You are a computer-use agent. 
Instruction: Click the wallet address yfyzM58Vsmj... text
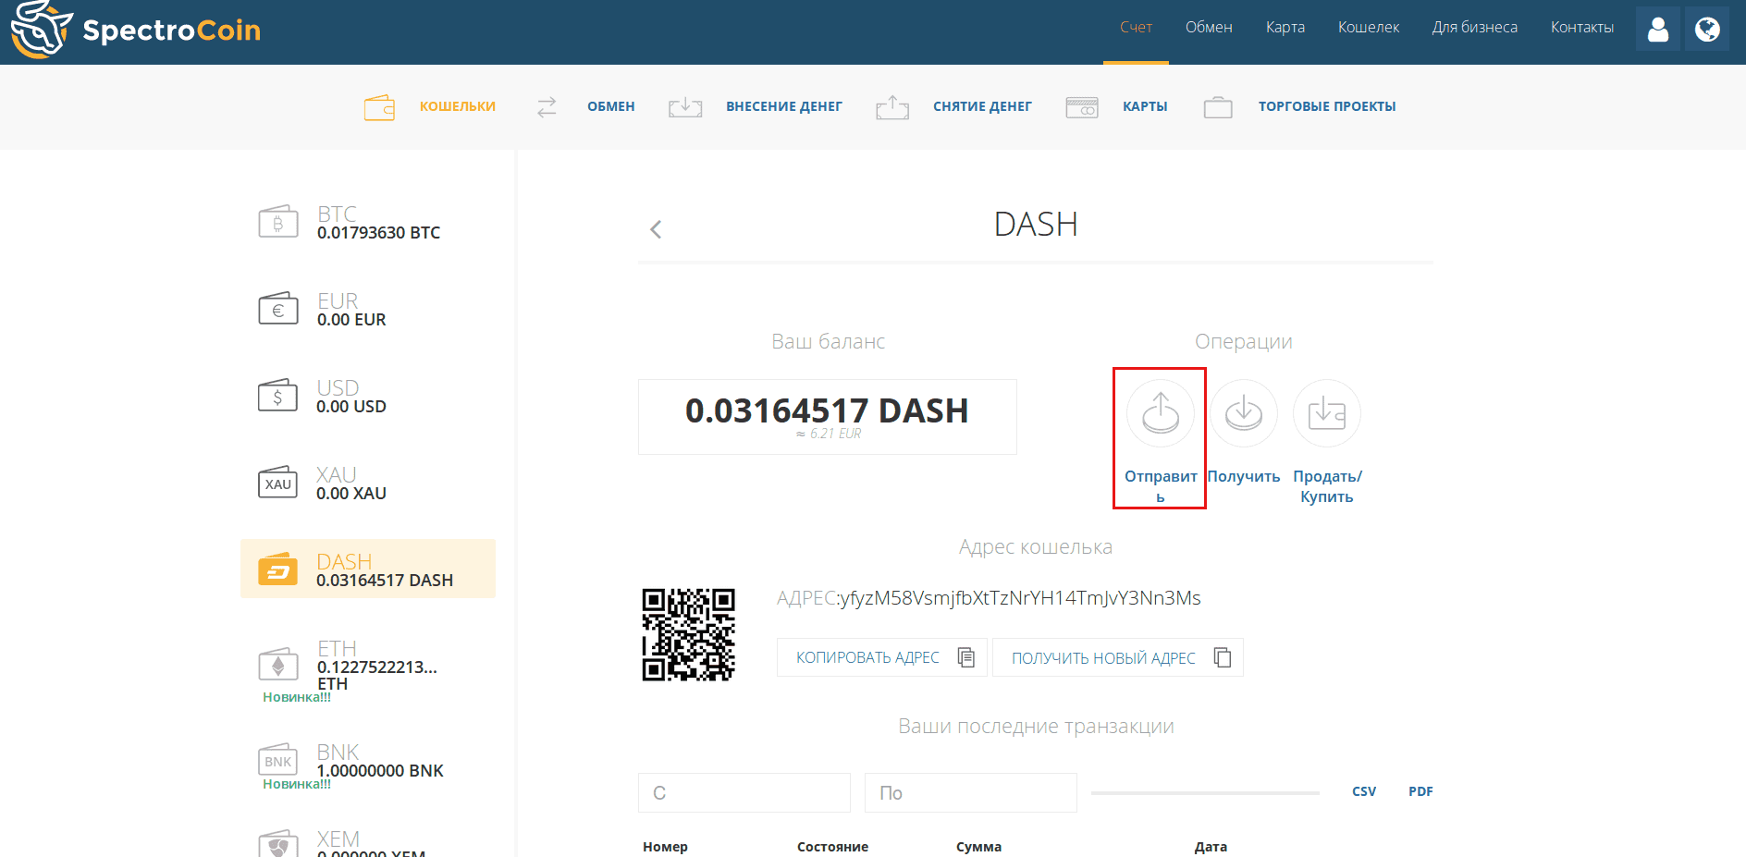click(1019, 598)
